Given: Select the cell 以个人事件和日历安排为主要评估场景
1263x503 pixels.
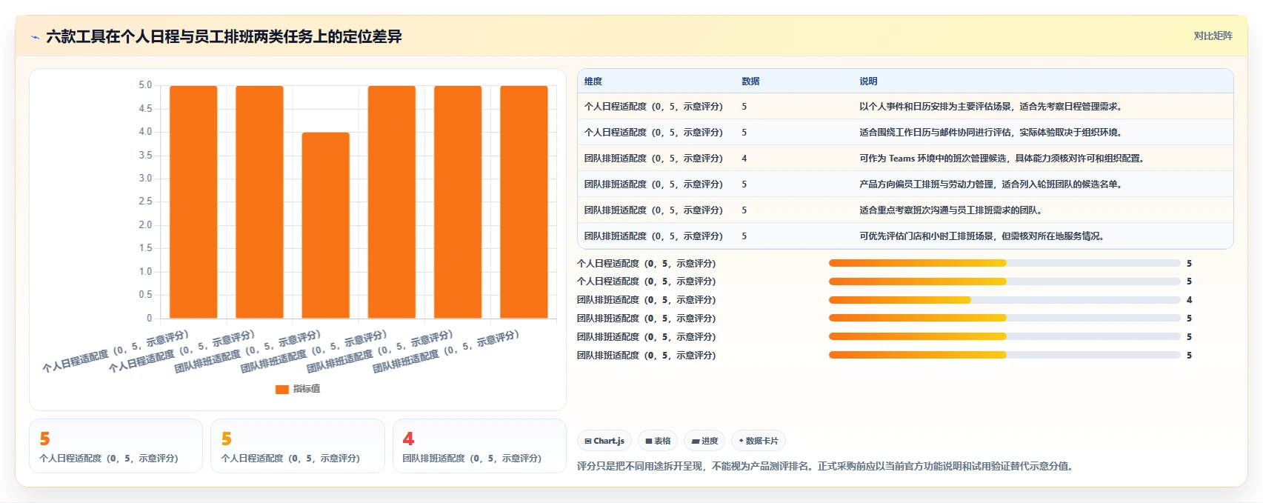Looking at the screenshot, I should pos(992,107).
